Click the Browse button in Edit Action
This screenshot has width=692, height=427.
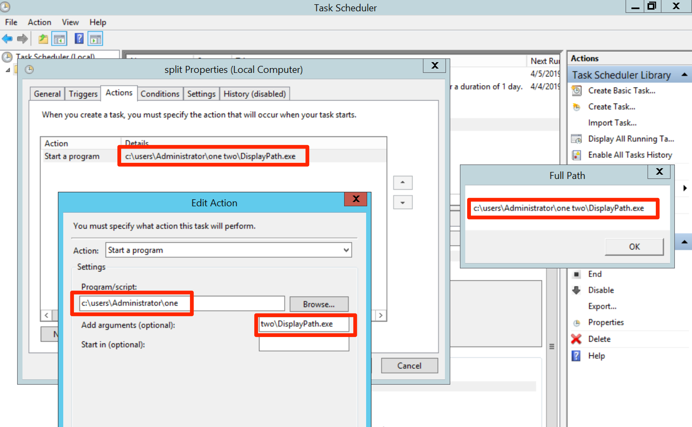pyautogui.click(x=319, y=304)
